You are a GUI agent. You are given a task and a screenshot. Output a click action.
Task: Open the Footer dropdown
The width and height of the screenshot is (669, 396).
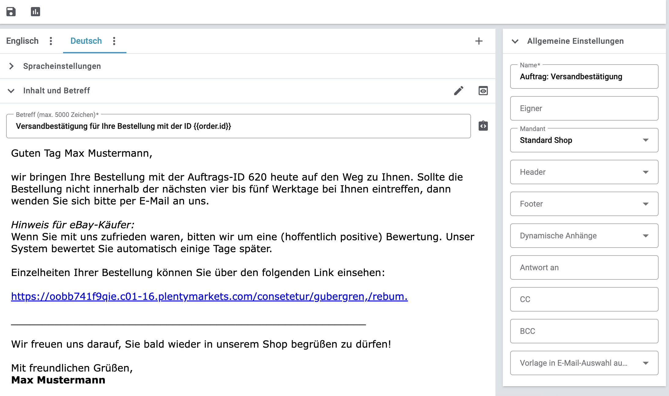pos(584,204)
